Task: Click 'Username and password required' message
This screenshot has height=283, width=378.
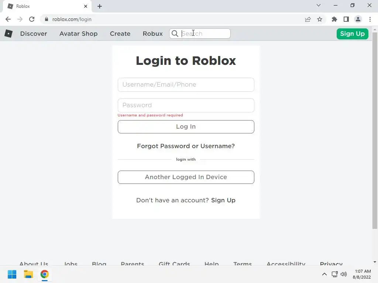Action: point(150,115)
